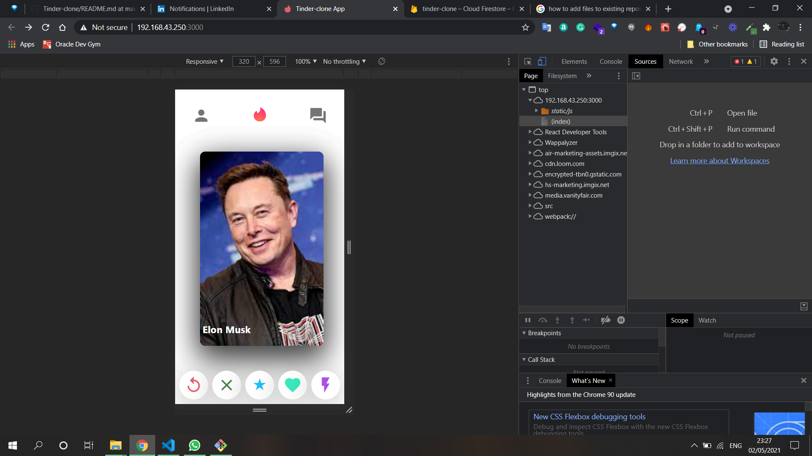Click the green heart like button

coord(292,385)
